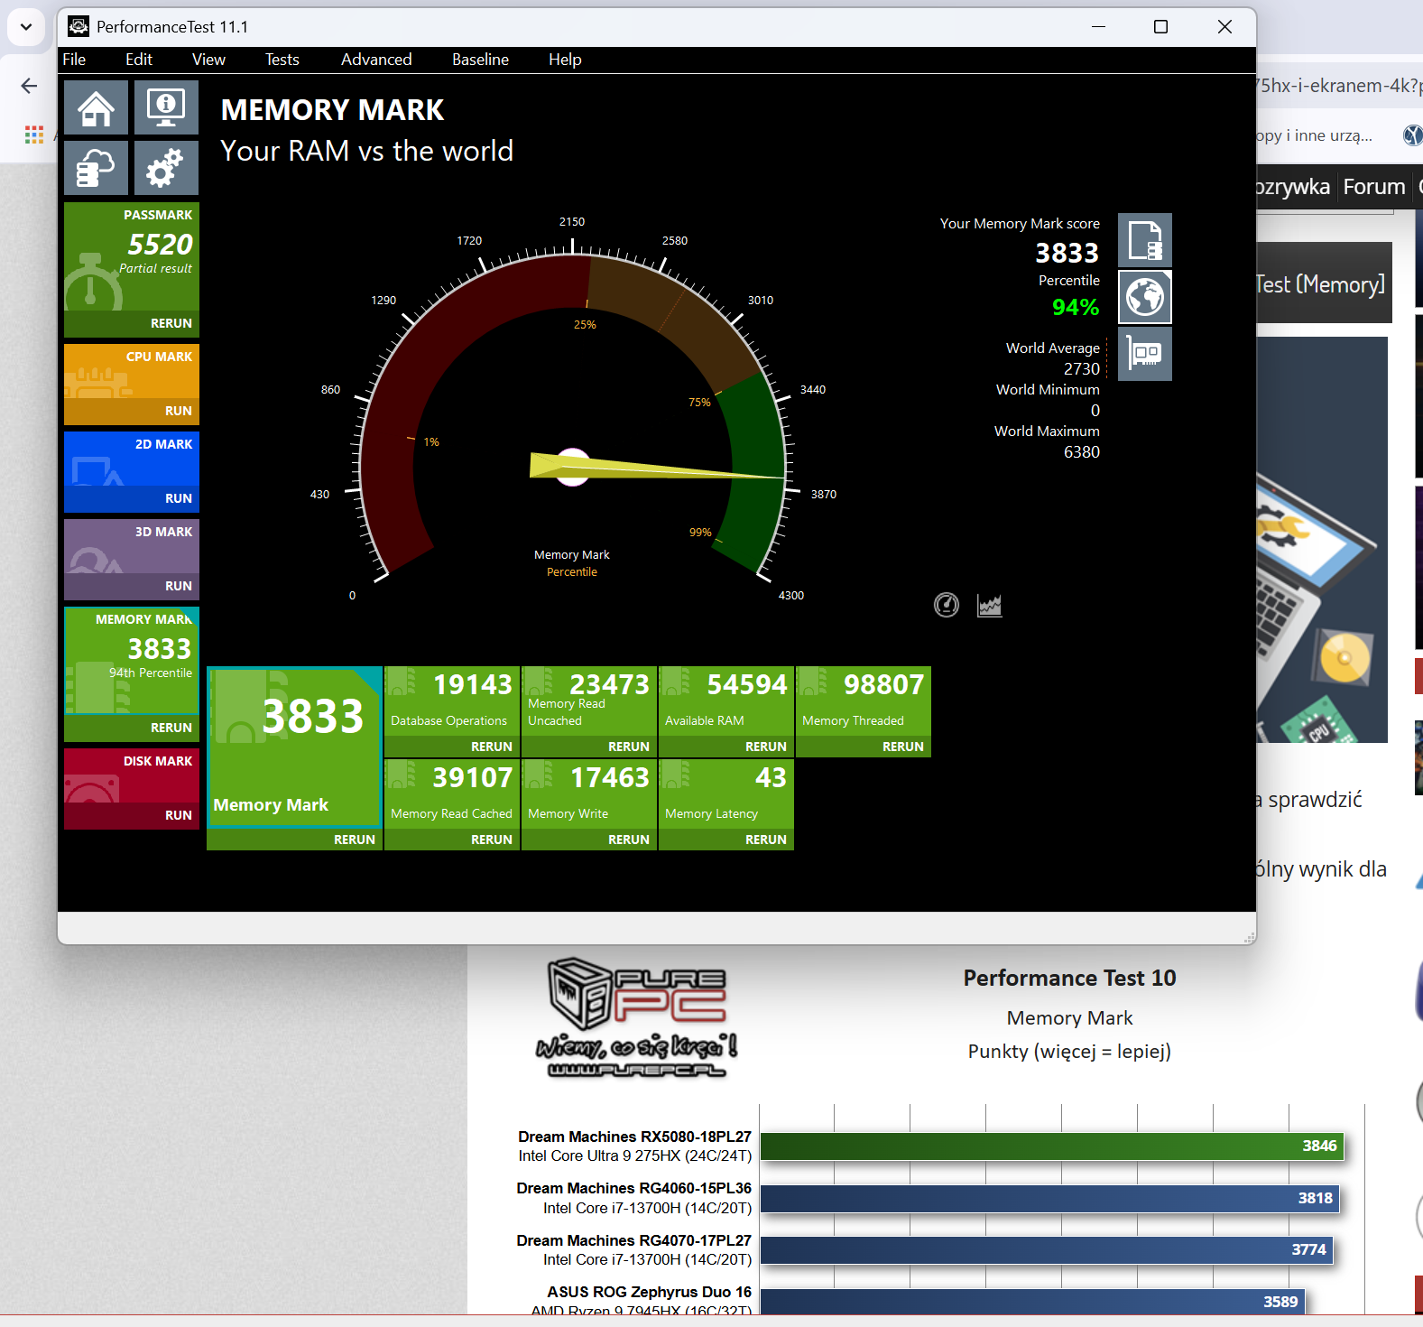Click the save results document icon
The height and width of the screenshot is (1327, 1423).
tap(1144, 241)
